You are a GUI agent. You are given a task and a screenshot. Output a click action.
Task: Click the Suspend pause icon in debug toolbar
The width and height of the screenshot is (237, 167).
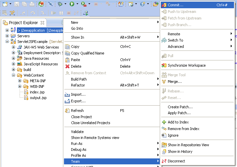[61, 13]
